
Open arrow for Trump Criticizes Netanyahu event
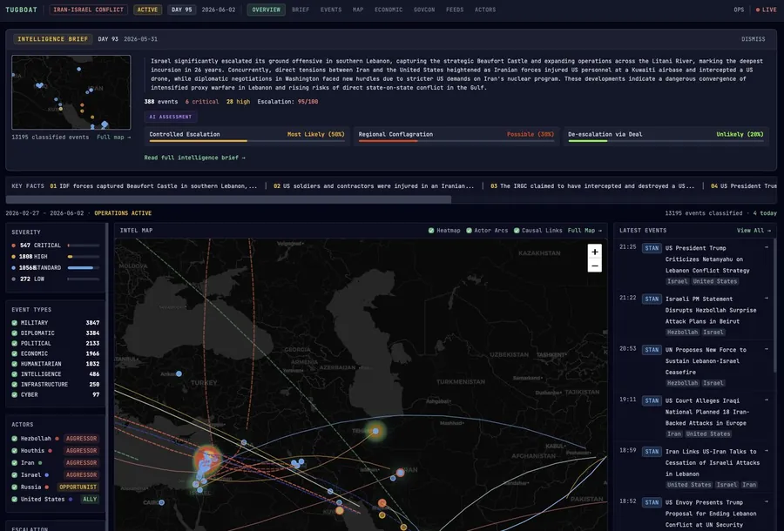pos(766,247)
